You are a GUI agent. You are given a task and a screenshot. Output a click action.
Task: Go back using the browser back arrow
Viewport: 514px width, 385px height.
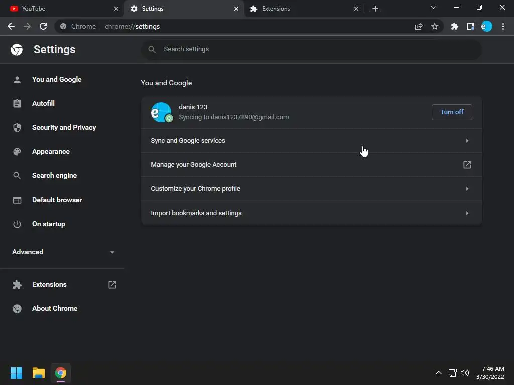point(11,26)
